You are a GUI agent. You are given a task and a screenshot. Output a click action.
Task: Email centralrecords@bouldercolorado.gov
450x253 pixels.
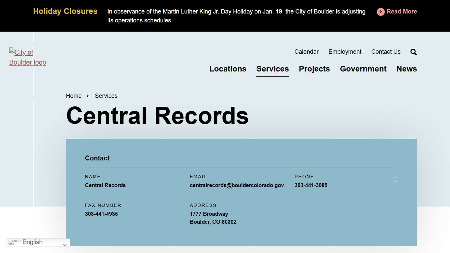coord(237,185)
